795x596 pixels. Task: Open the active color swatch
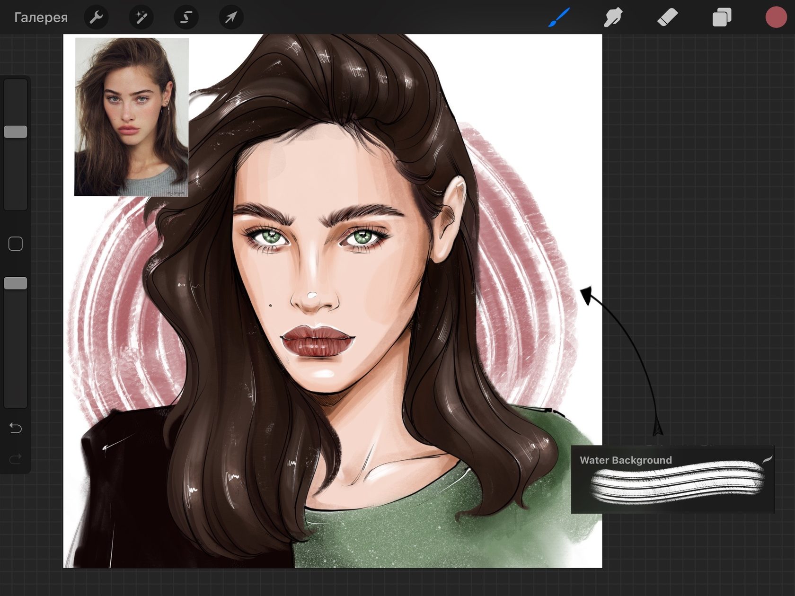776,18
